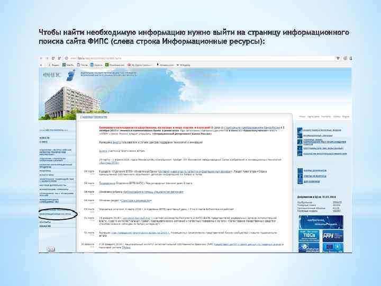Click icon beside Промышленные образцы

tap(300, 136)
